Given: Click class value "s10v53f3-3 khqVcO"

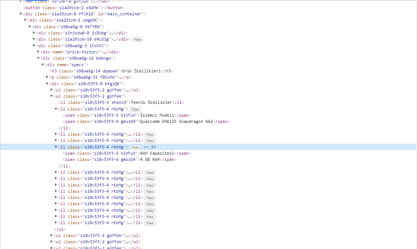Looking at the screenshot, I should [x=106, y=103].
